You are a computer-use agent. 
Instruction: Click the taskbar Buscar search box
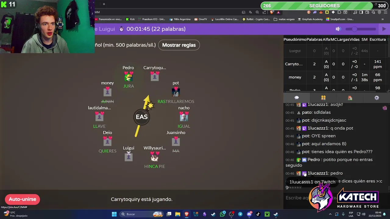coord(141,214)
